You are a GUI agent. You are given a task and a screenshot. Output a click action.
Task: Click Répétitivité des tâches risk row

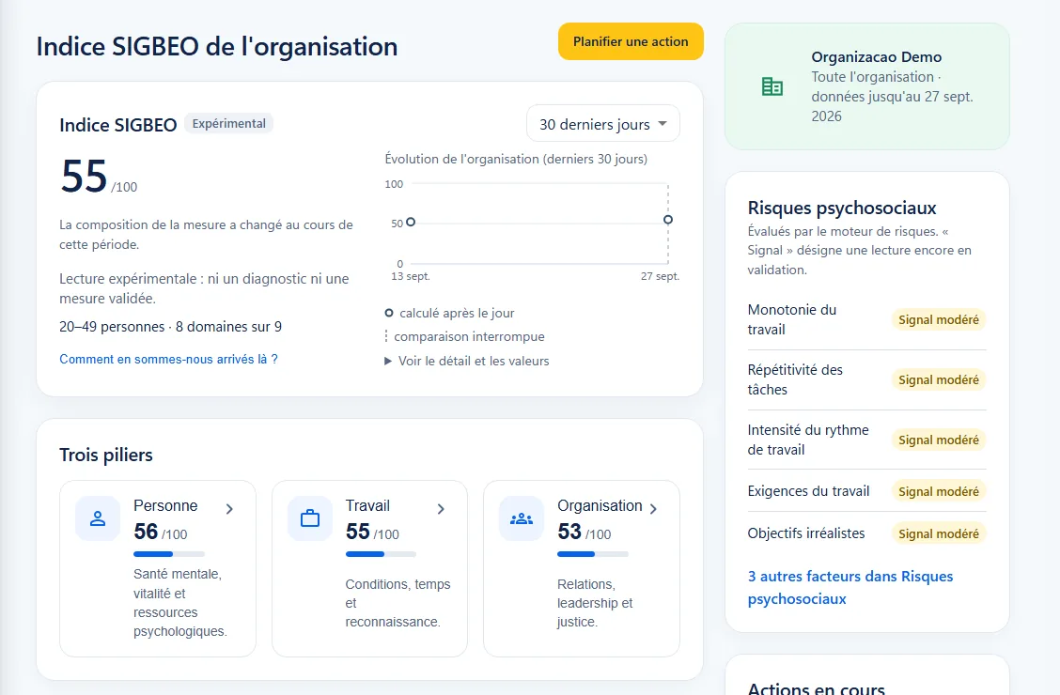coord(866,379)
